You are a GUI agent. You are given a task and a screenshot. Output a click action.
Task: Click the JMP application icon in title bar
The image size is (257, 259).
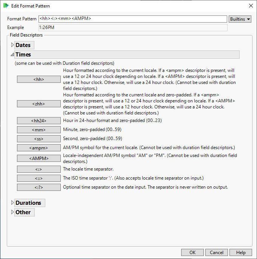pyautogui.click(x=6, y=6)
